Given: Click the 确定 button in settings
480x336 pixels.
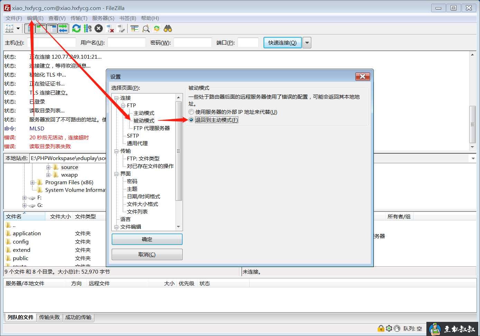Looking at the screenshot, I should (147, 239).
